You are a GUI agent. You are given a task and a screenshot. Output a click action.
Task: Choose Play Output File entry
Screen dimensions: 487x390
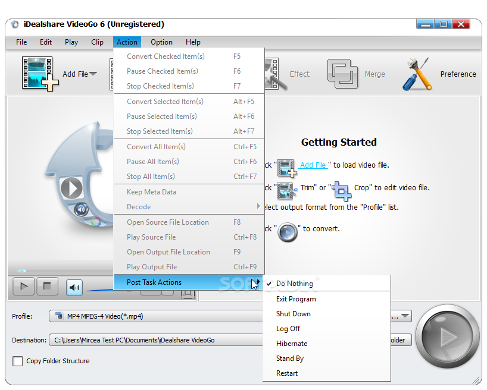tap(189, 267)
